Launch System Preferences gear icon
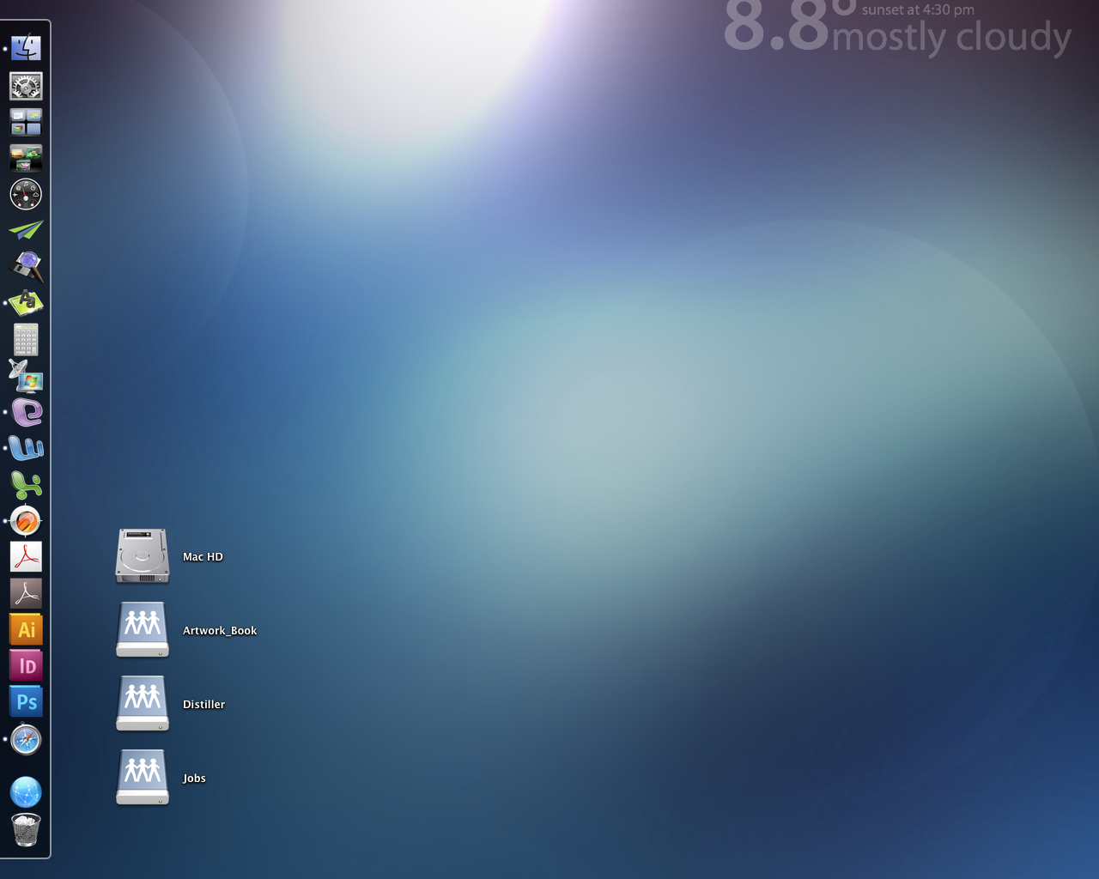This screenshot has width=1099, height=879. pos(26,86)
